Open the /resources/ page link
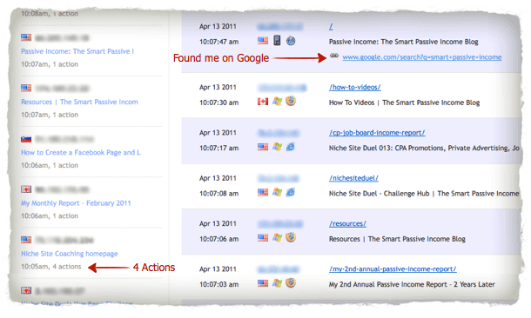The image size is (531, 318). (x=347, y=223)
